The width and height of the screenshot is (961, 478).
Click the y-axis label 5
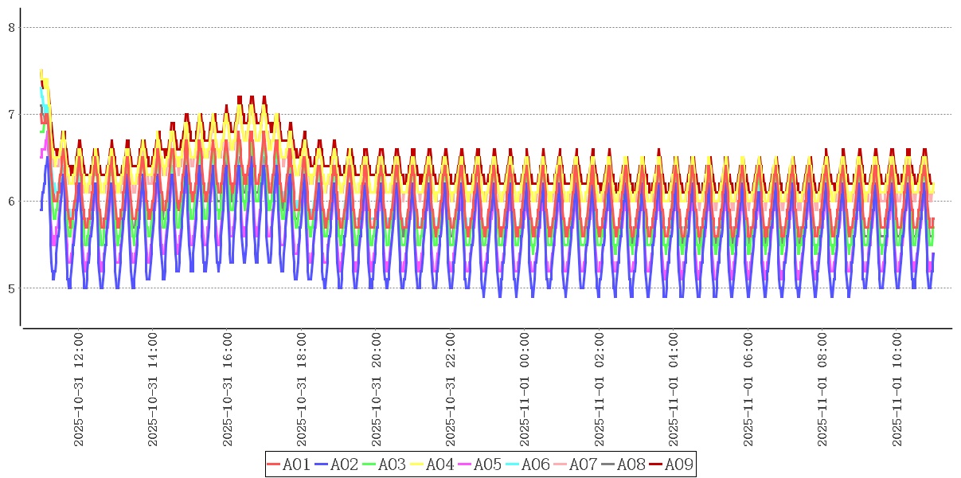click(x=11, y=288)
